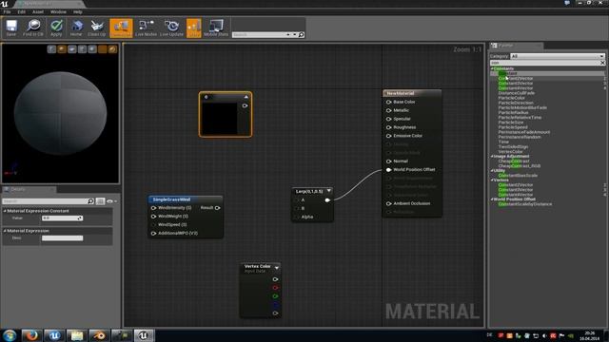Image resolution: width=609 pixels, height=342 pixels.
Task: Run Clean Up on the graph
Action: click(x=96, y=28)
